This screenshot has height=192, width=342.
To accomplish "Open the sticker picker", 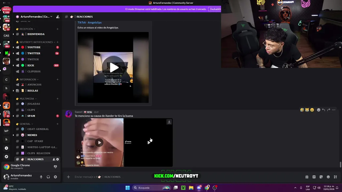I will 321,177.
